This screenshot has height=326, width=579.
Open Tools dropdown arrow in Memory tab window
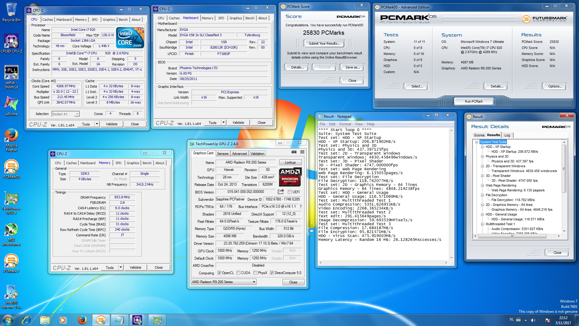click(x=121, y=267)
